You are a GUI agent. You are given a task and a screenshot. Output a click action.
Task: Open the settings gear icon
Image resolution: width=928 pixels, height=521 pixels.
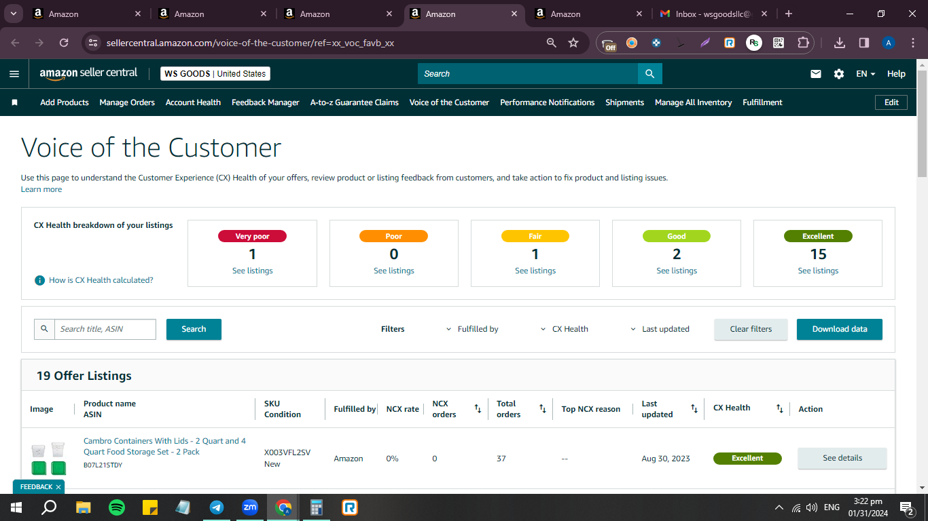coord(839,74)
